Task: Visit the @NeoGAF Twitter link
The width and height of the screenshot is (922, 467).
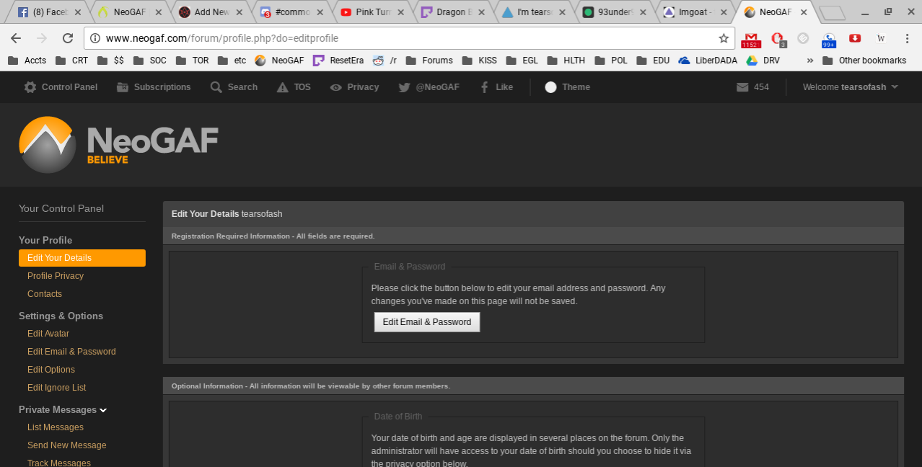Action: (x=429, y=87)
